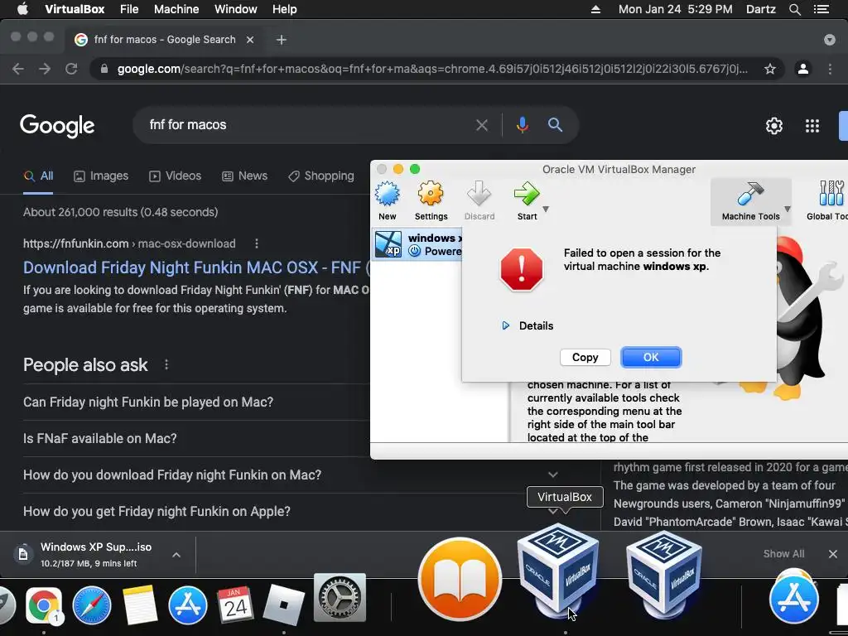Switch to the Shopping tab
The height and width of the screenshot is (636, 848).
point(321,176)
